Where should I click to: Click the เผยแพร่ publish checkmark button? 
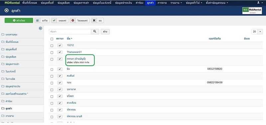point(60,21)
